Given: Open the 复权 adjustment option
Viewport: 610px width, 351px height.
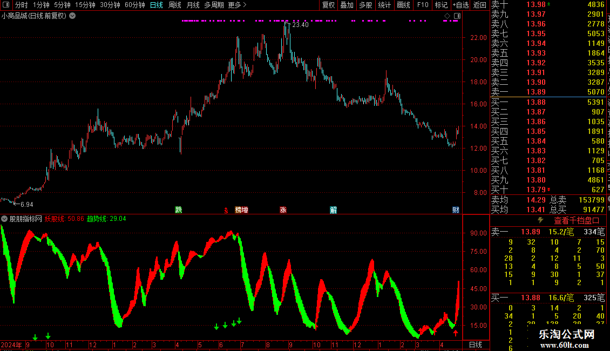Looking at the screenshot, I should pos(328,5).
